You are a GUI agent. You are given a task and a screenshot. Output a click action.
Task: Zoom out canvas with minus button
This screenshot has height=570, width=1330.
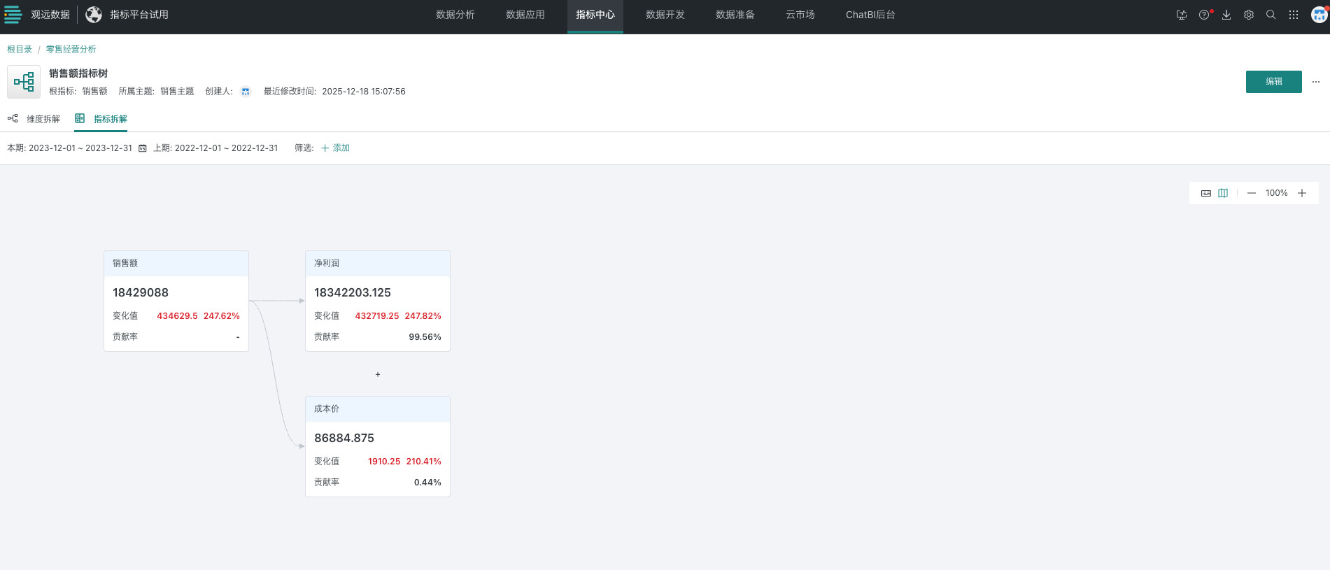tap(1252, 193)
